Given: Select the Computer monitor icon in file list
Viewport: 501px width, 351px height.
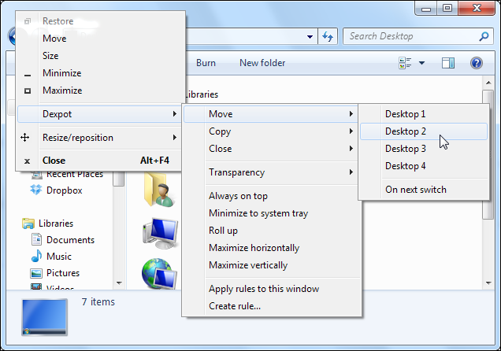Looking at the screenshot, I should tap(160, 233).
